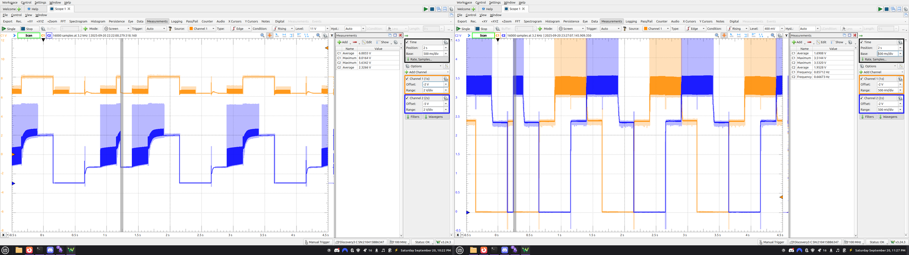Viewport: 909px width, 255px height.
Task: Open the Time settings gear in the 10:22 PM window
Action: pyautogui.click(x=445, y=42)
